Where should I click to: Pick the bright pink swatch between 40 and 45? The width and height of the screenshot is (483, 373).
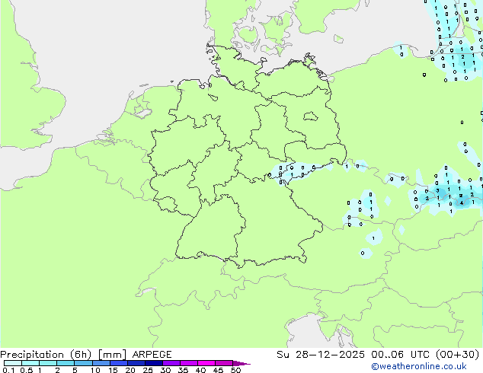click(x=206, y=363)
